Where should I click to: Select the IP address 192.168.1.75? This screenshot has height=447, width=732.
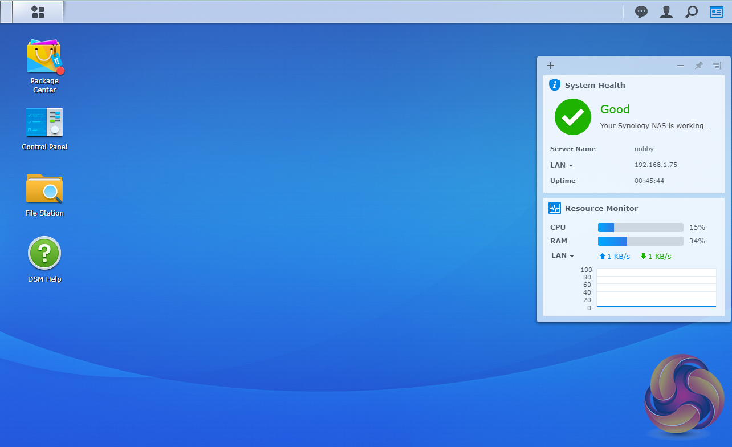coord(656,165)
